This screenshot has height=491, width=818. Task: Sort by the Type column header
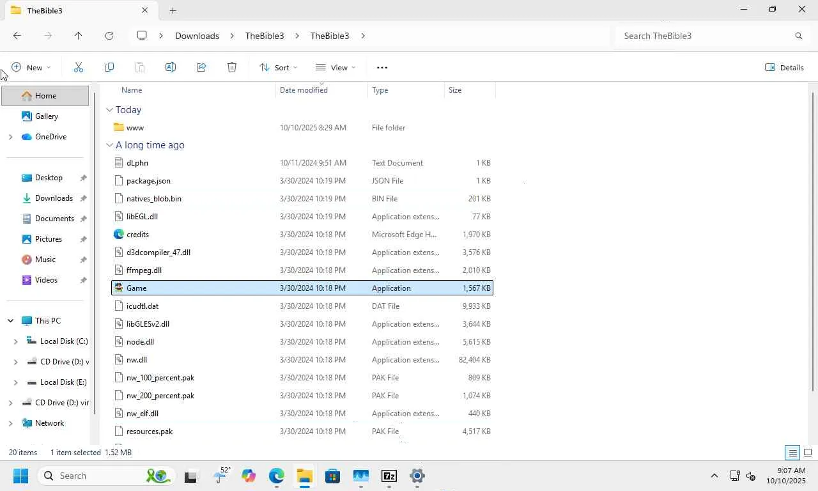pyautogui.click(x=380, y=90)
